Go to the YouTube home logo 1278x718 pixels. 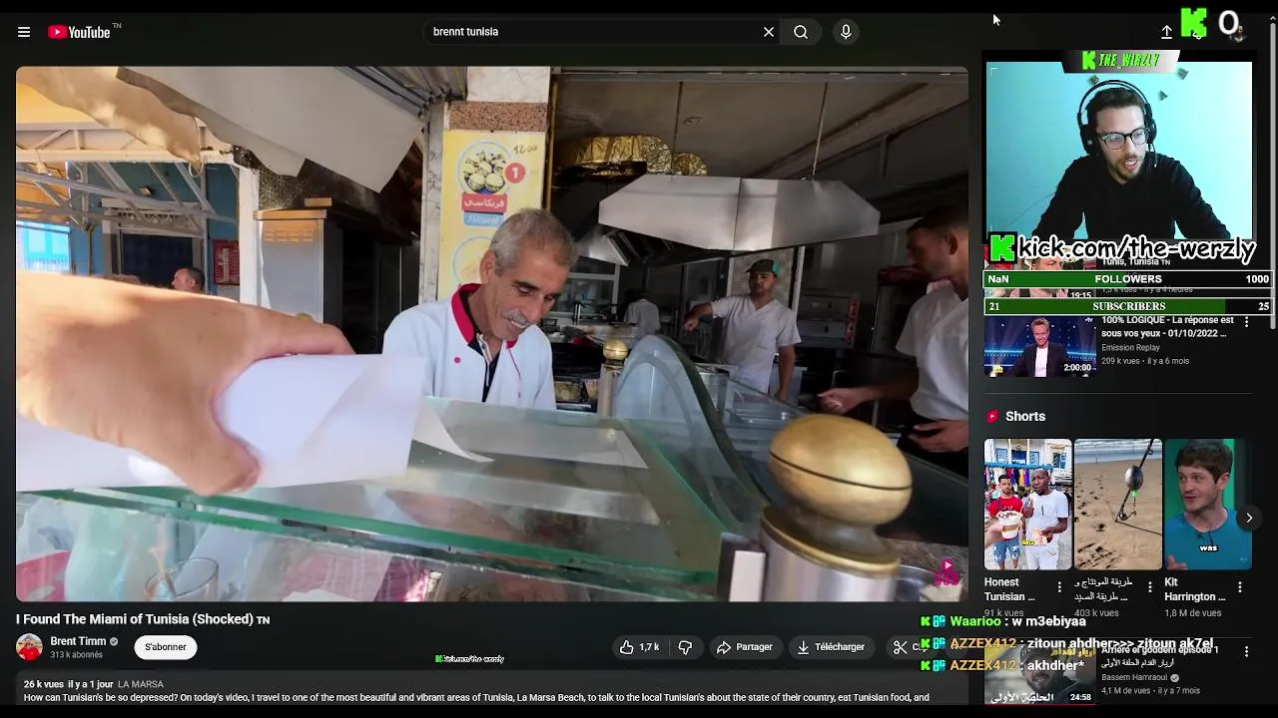tap(79, 32)
